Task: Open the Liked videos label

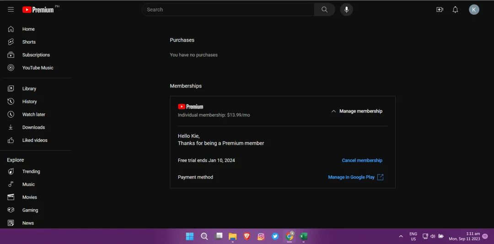Action: [x=35, y=140]
